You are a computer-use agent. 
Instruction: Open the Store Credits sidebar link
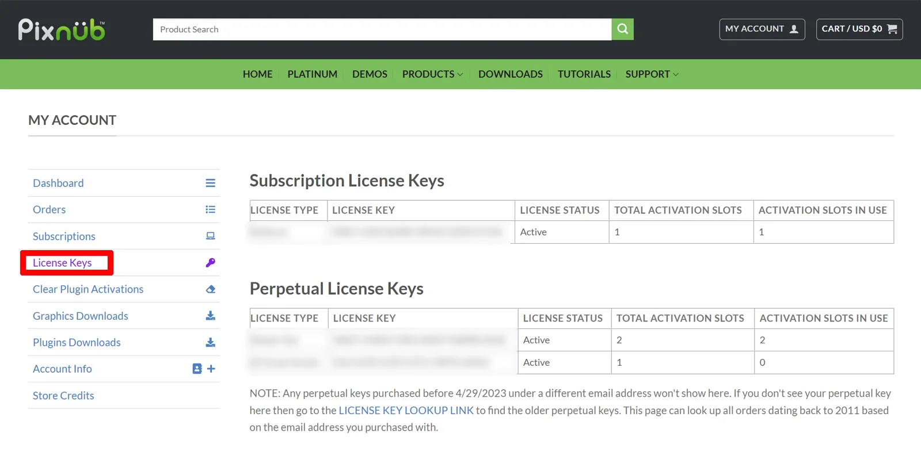tap(63, 396)
